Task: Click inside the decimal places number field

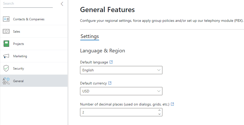Action: (x=119, y=112)
